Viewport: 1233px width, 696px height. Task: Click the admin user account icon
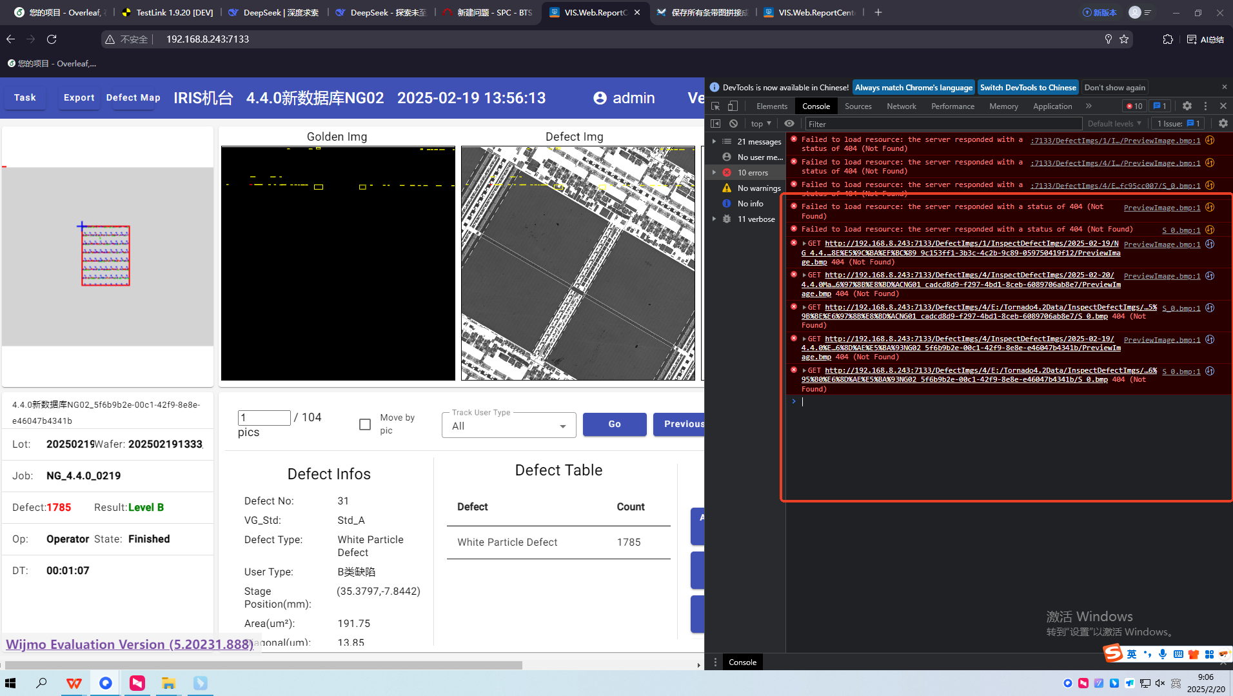(600, 98)
